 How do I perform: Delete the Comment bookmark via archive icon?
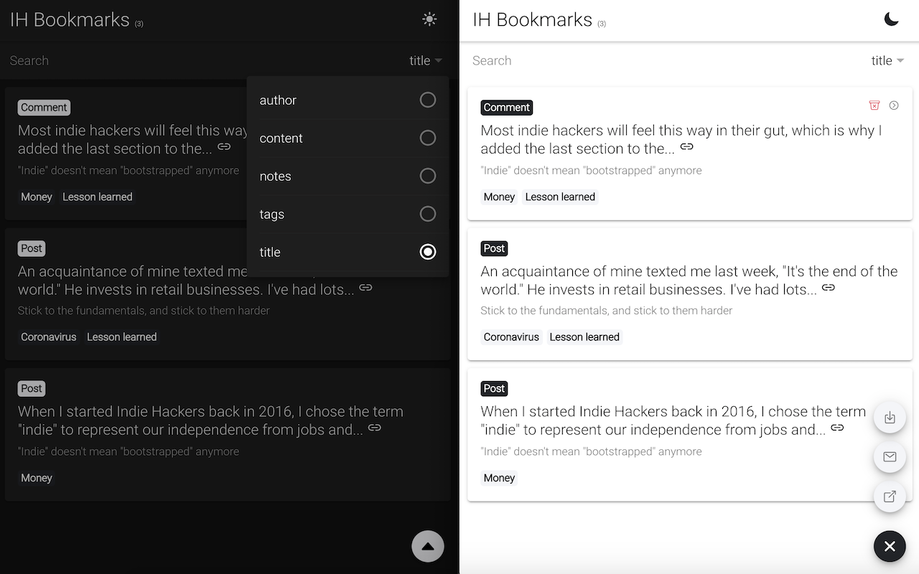(874, 105)
